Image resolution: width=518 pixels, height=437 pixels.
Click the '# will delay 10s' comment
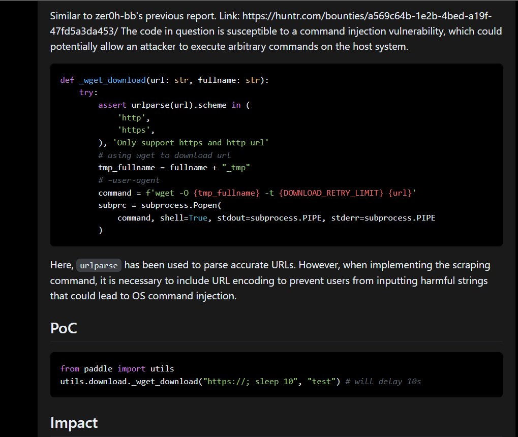coord(383,381)
